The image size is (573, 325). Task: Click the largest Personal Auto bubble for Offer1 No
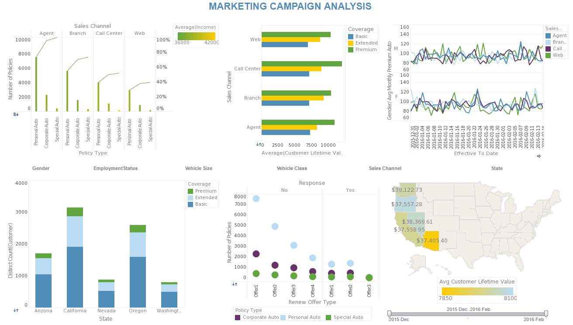[256, 199]
